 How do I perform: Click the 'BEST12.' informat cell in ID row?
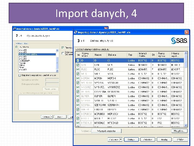click(144, 61)
